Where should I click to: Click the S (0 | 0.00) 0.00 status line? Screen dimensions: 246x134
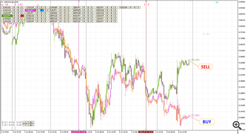[x=12, y=125]
